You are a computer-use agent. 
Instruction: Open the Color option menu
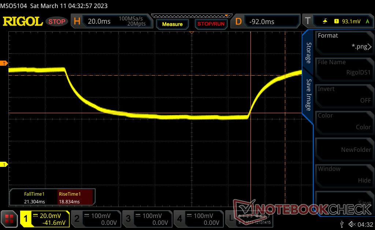344,121
